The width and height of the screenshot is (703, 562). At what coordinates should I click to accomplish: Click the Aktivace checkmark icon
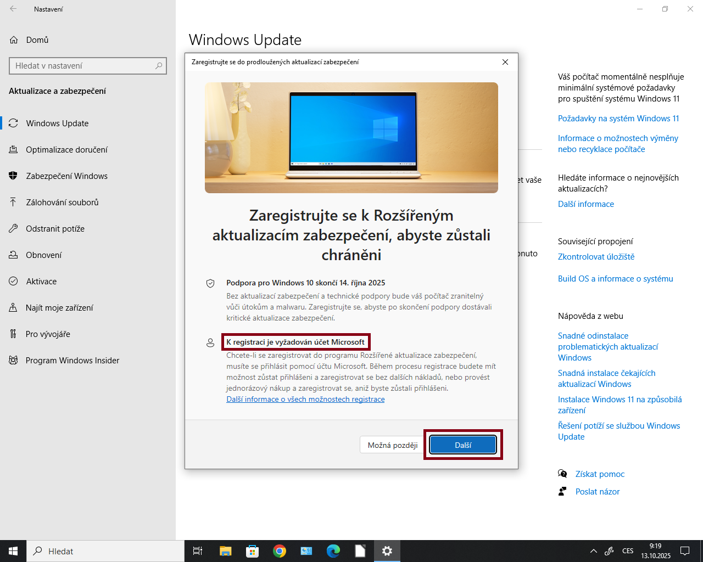(x=14, y=281)
